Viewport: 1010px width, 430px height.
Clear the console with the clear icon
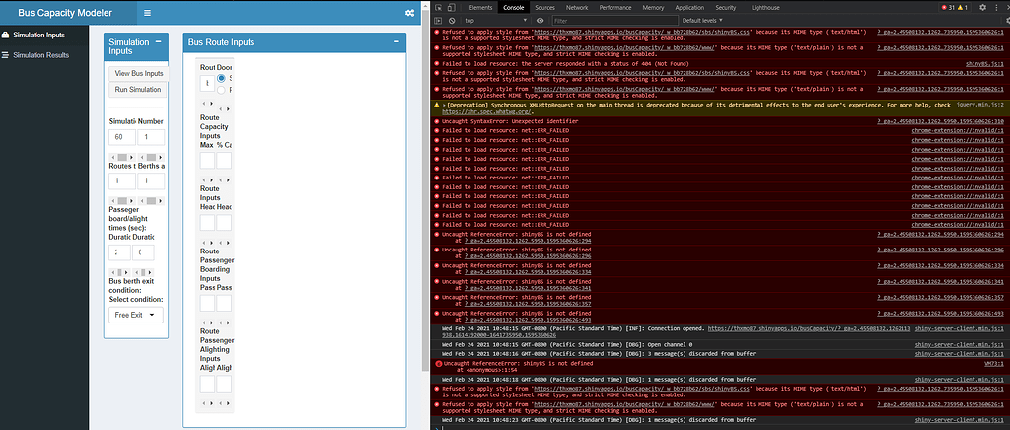coord(452,20)
